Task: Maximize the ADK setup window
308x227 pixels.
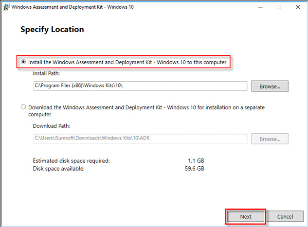Action: [x=279, y=7]
